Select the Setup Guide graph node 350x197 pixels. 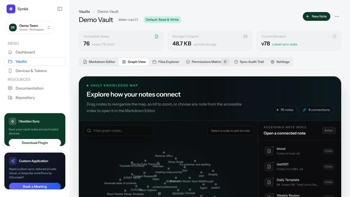(x=176, y=159)
